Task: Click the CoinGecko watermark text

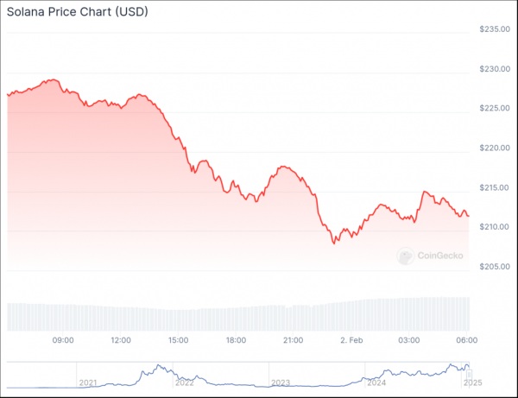Action: coord(440,256)
